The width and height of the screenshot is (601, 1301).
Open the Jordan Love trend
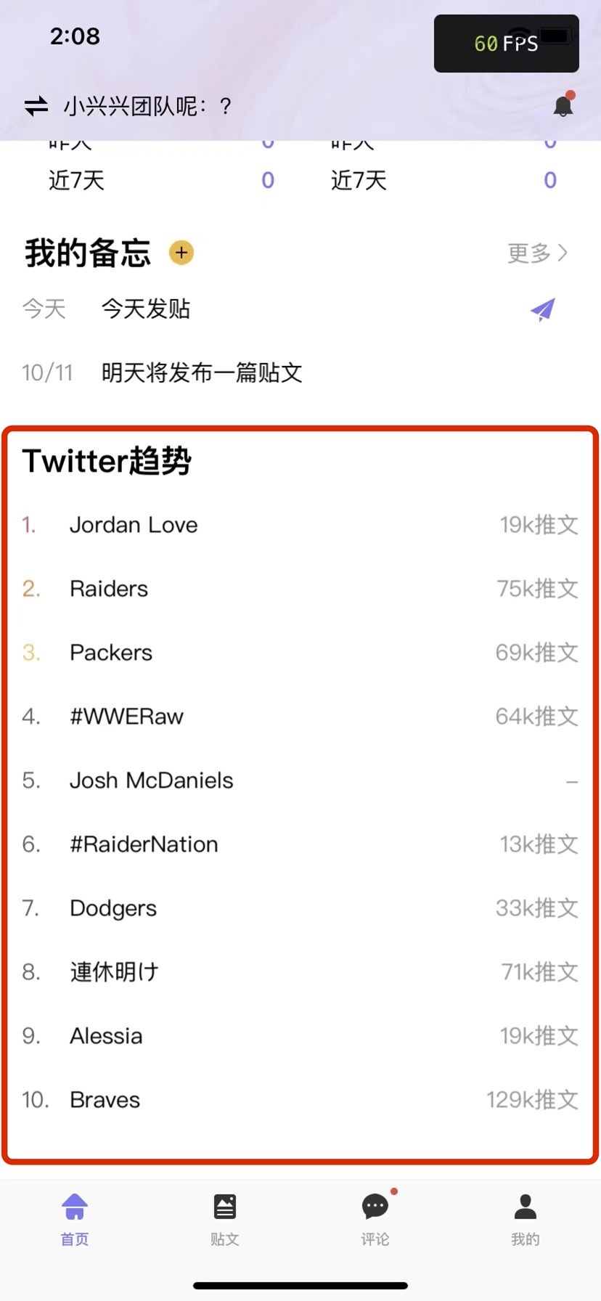pyautogui.click(x=300, y=525)
